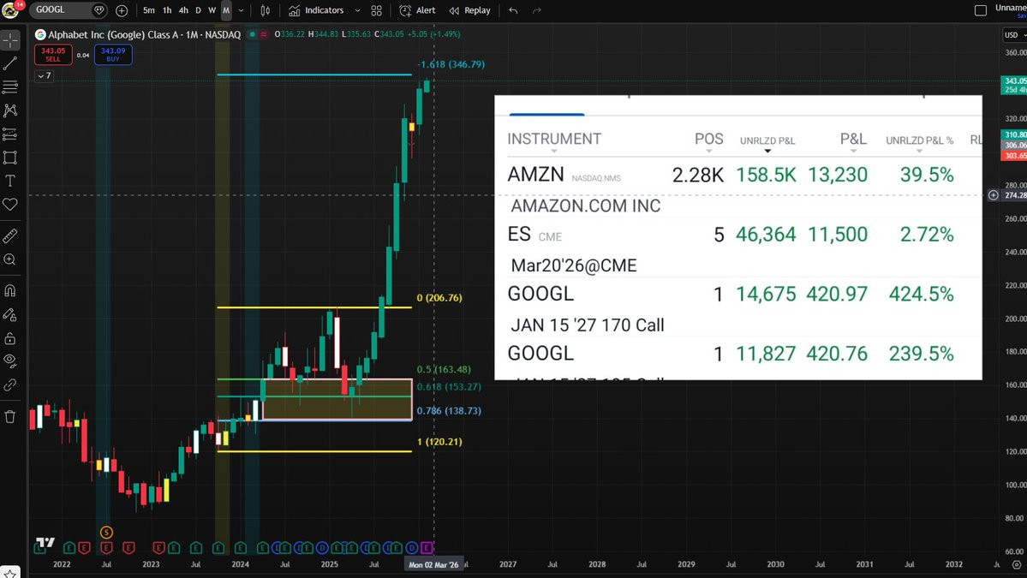Click the Alphabet Inc chart title
This screenshot has width=1027, height=578.
(144, 34)
